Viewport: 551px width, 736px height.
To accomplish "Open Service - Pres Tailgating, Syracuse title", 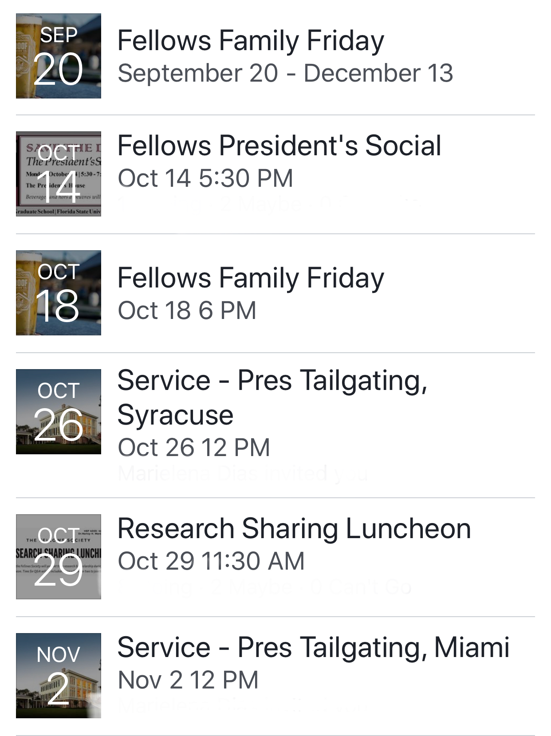I will point(272,398).
